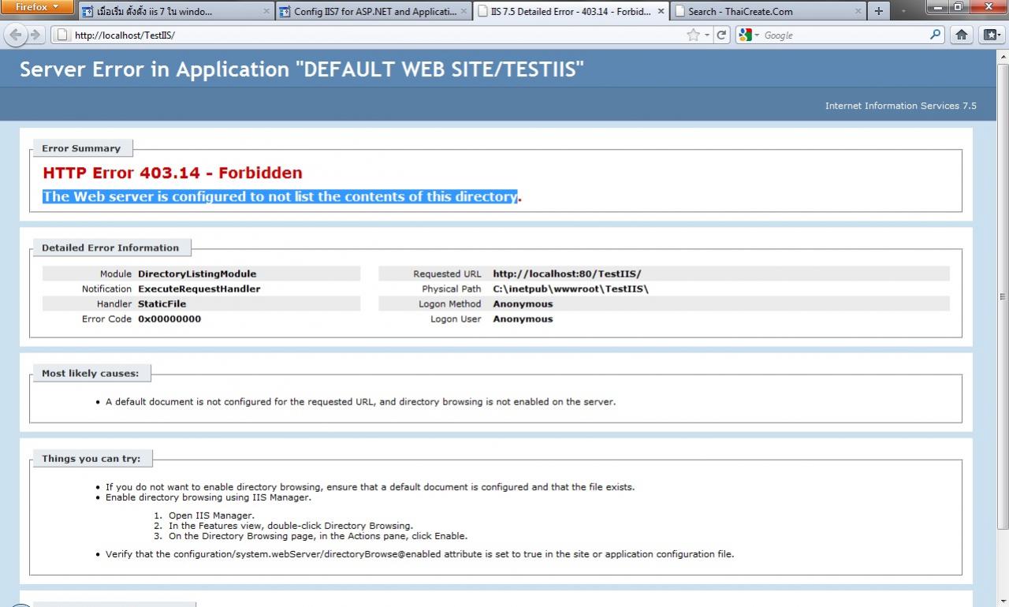Click the HTTP Error 403.14 - Forbidden heading
Viewport: 1009px width, 607px height.
[173, 173]
